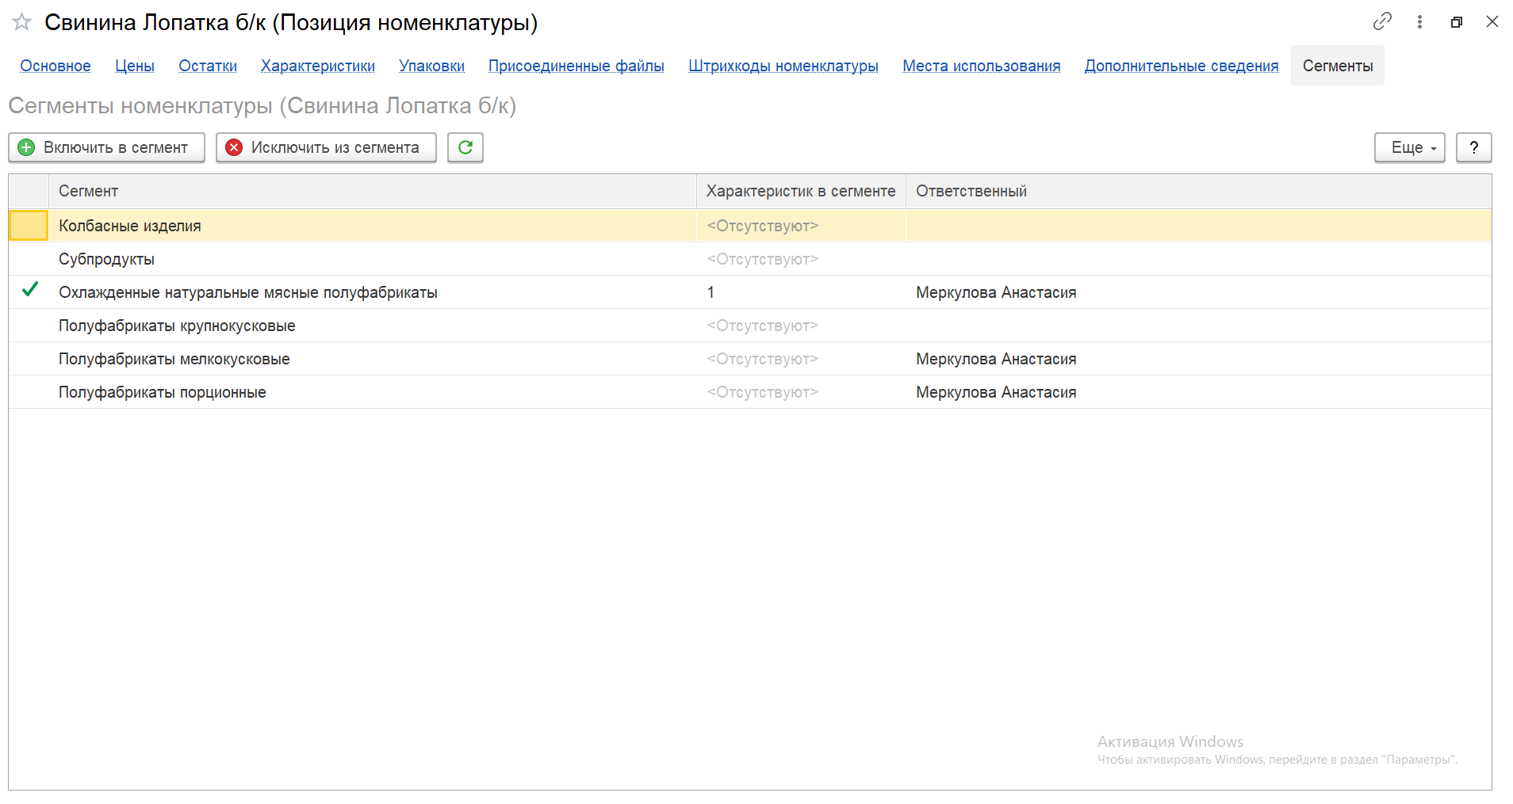This screenshot has height=804, width=1513.
Task: Click the highlighted checkbox cell of Колбасные изделия
Action: (29, 226)
